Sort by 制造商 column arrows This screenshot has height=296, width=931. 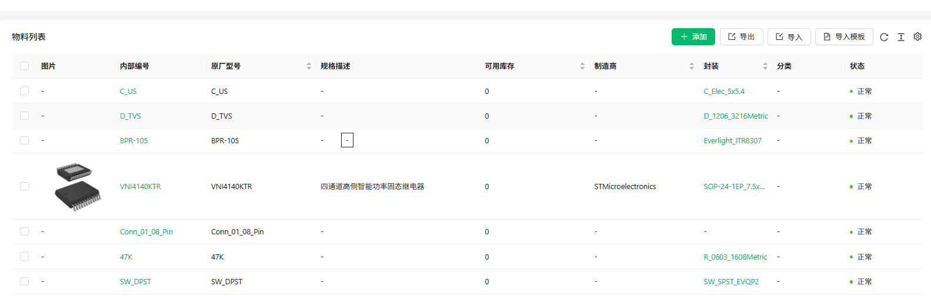pos(692,66)
